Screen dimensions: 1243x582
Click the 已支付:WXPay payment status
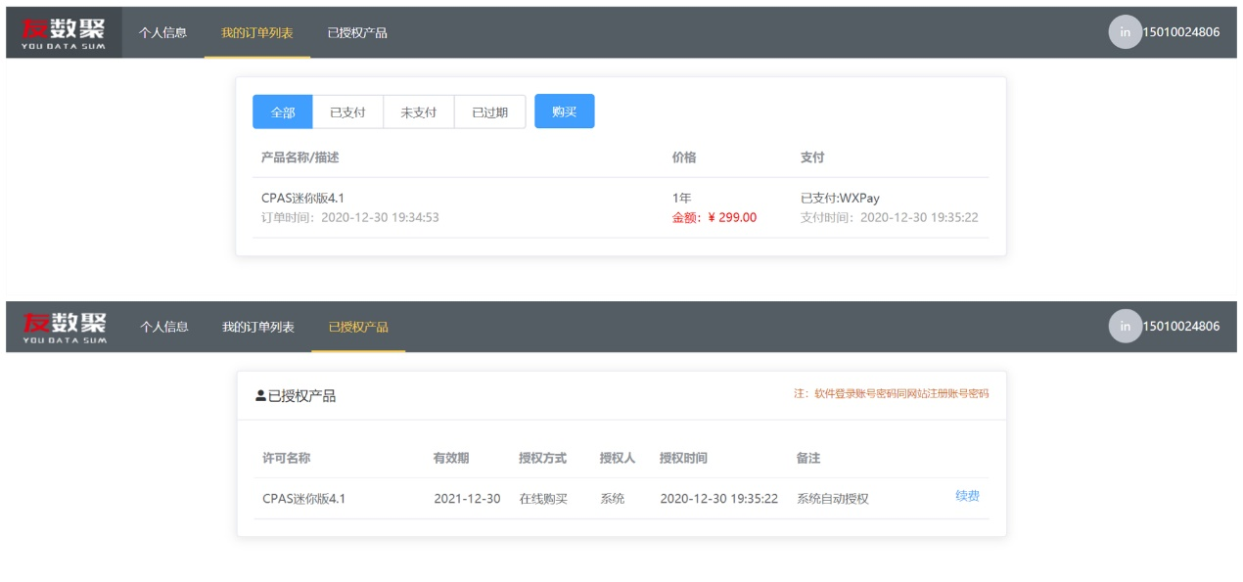[840, 198]
